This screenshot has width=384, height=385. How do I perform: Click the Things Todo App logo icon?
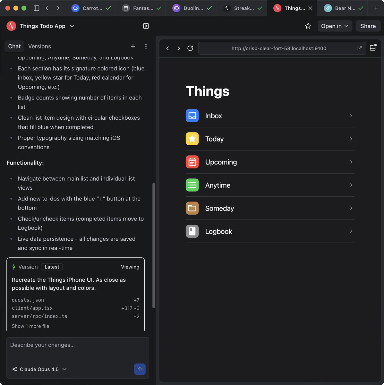pos(11,26)
